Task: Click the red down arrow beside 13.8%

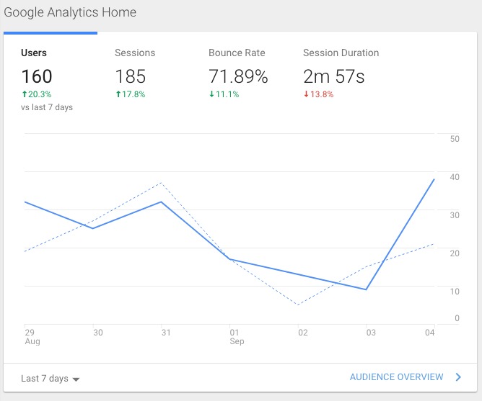Action: tap(305, 94)
